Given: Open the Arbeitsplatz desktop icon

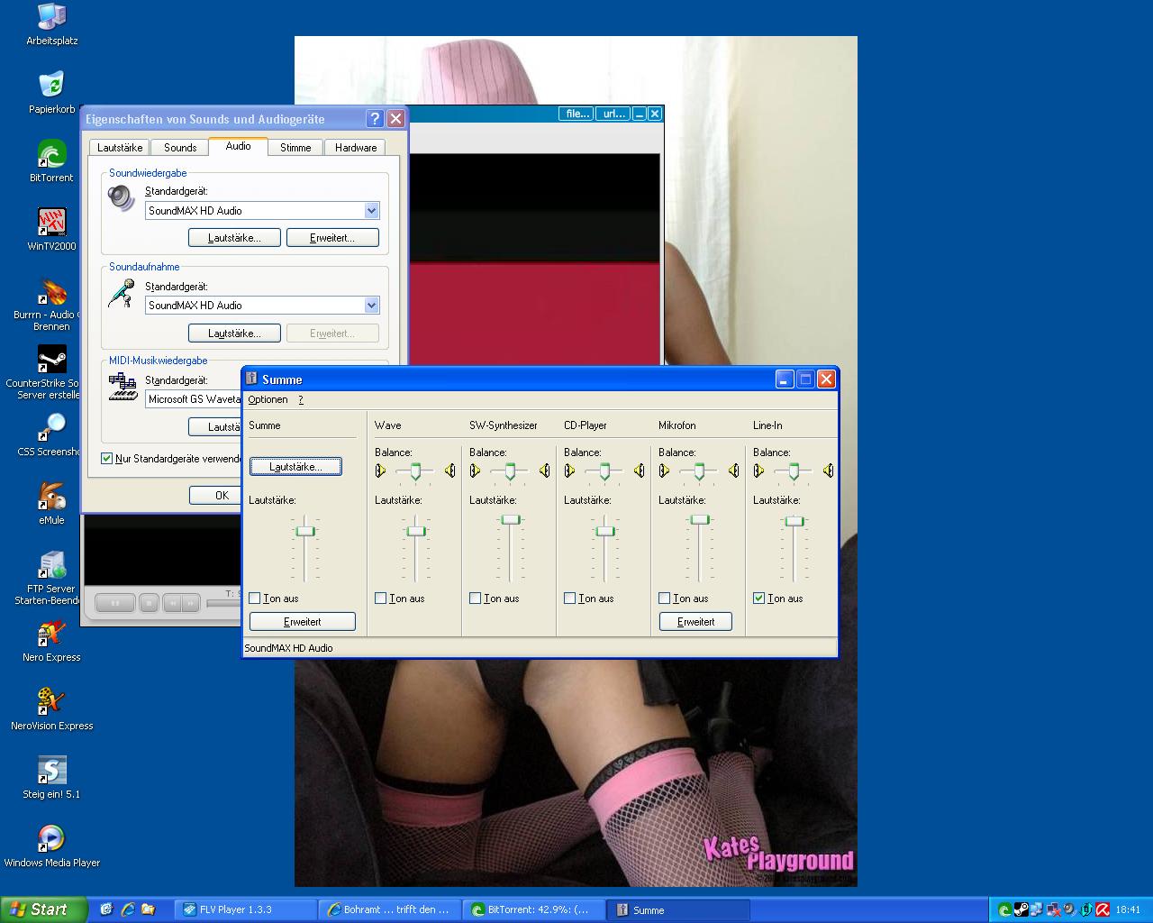Looking at the screenshot, I should pos(51,18).
